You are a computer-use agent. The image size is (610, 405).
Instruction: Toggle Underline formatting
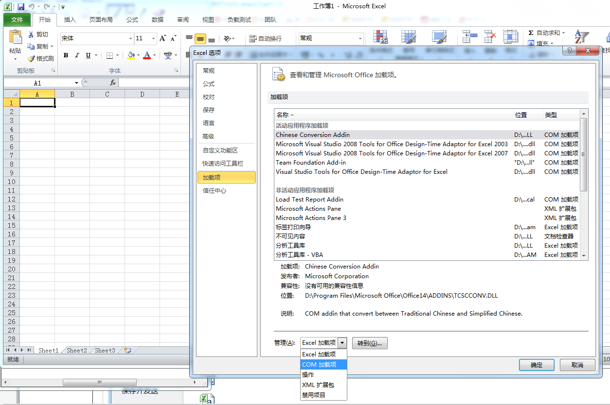pyautogui.click(x=88, y=55)
